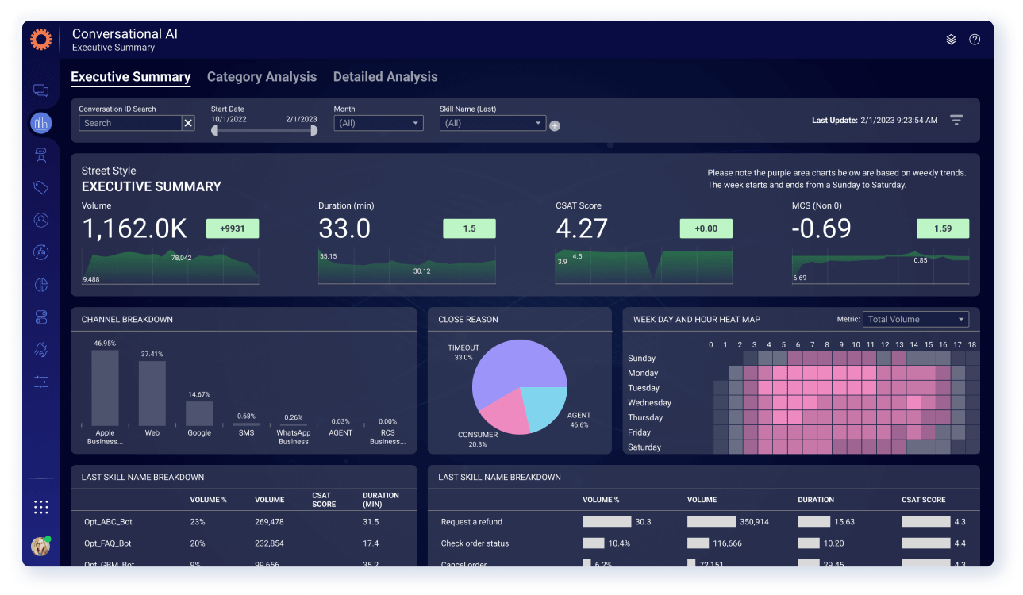The width and height of the screenshot is (1023, 595).
Task: Click the date slider right handle at 2/1/2023
Action: tap(313, 130)
